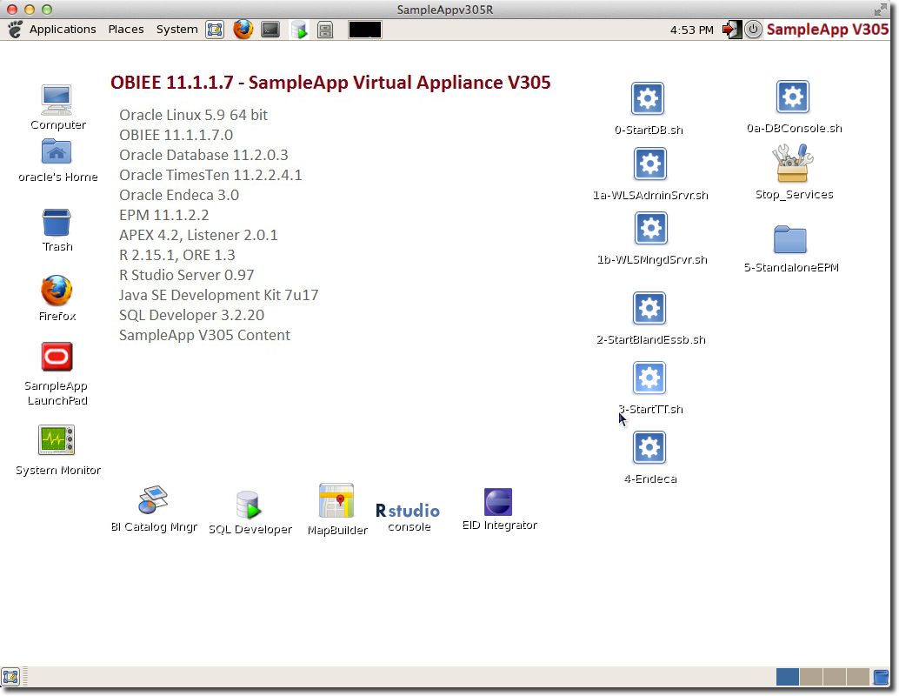Screen dimensions: 899x696
Task: Click the 1a-WLSAdminSrvr.sh script icon
Action: [x=649, y=164]
